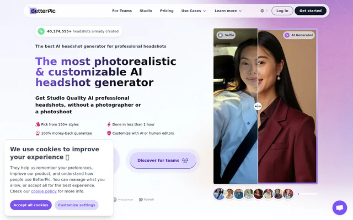Select the man with glasses thumbnail

click(x=229, y=194)
